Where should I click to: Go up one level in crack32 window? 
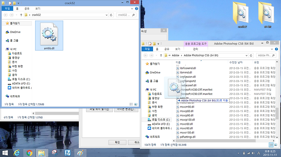(x=21, y=15)
